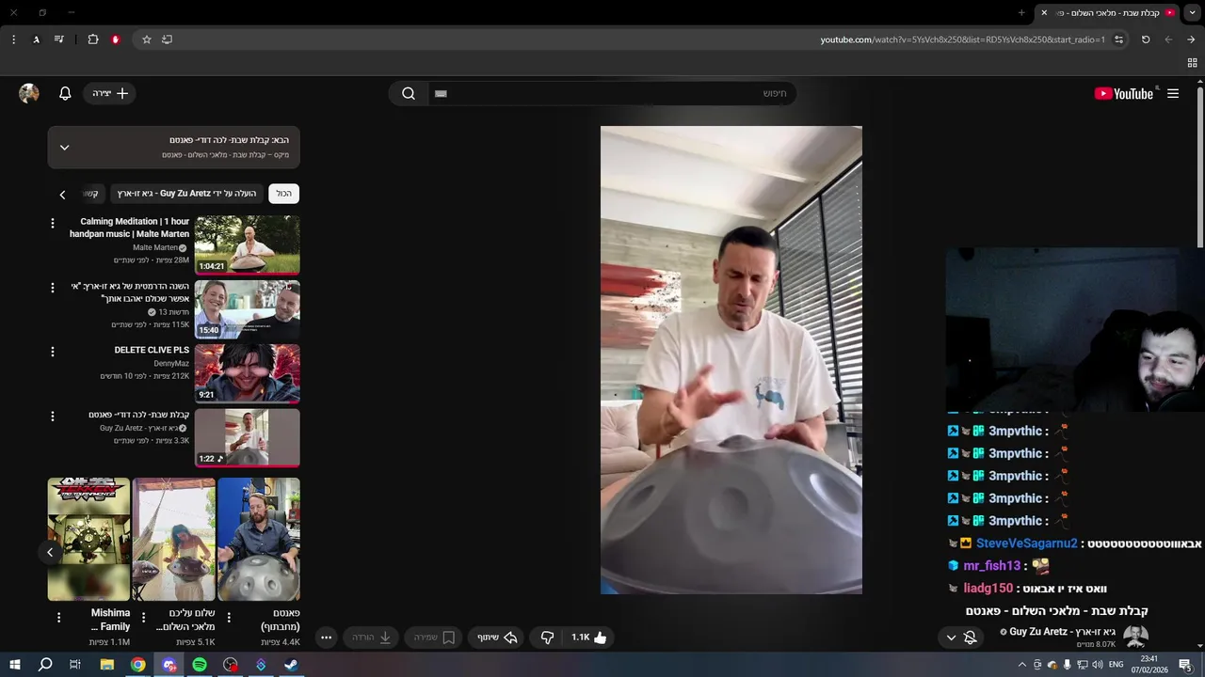Go to YouTube home via the logo
Viewport: 1205px width, 677px height.
tap(1124, 93)
